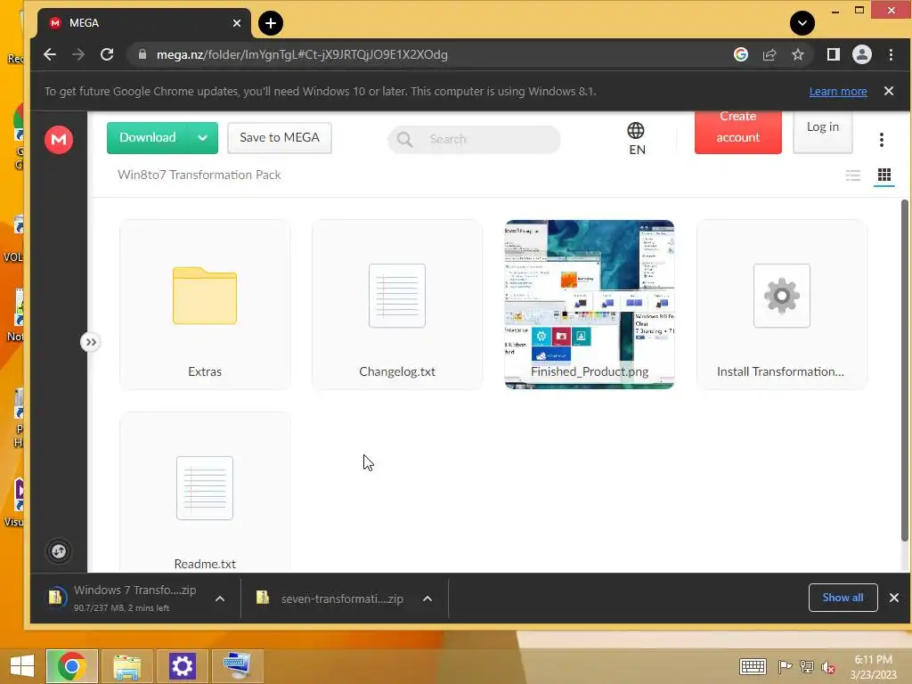Viewport: 912px width, 684px height.
Task: Open the Extras folder
Action: [205, 305]
